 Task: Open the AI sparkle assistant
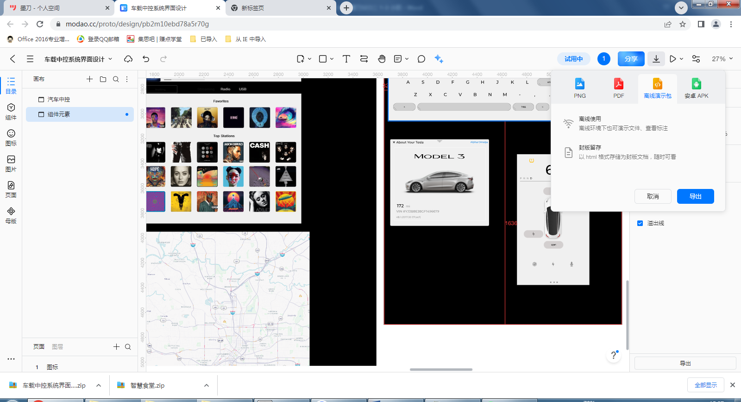click(x=439, y=59)
